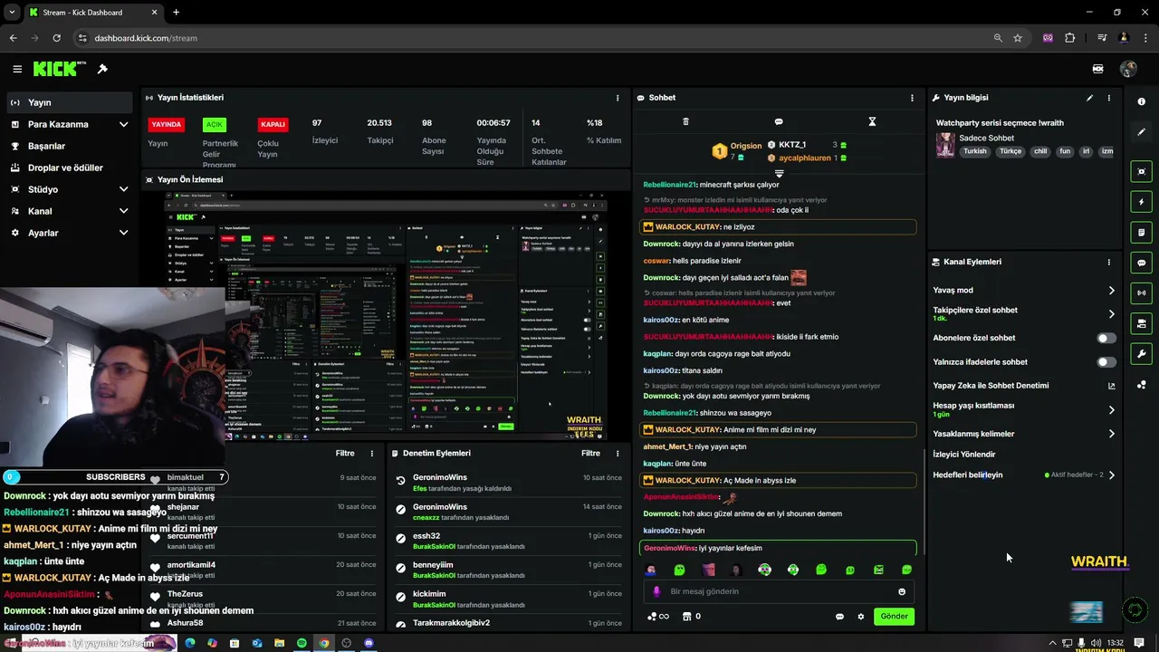Screen dimensions: 1159x652
Task: Toggle Yalnızca ifadelerle sohbet switch
Action: point(1106,362)
